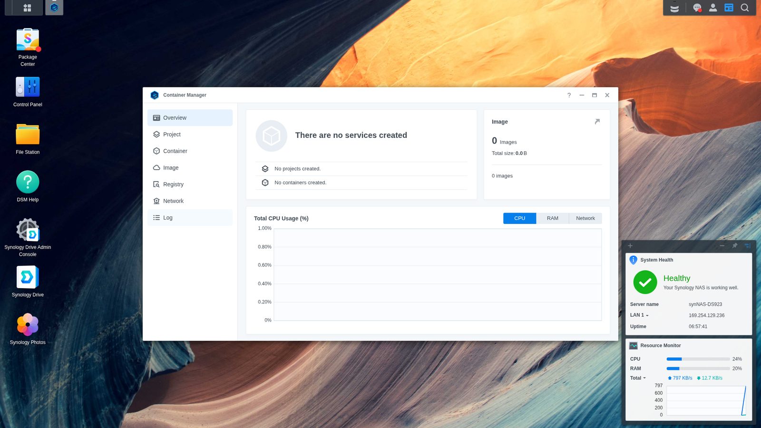761x428 pixels.
Task: Select Overview in sidebar
Action: tap(190, 118)
